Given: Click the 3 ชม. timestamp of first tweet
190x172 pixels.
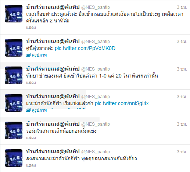Looking at the screenshot, I should 182,7.
